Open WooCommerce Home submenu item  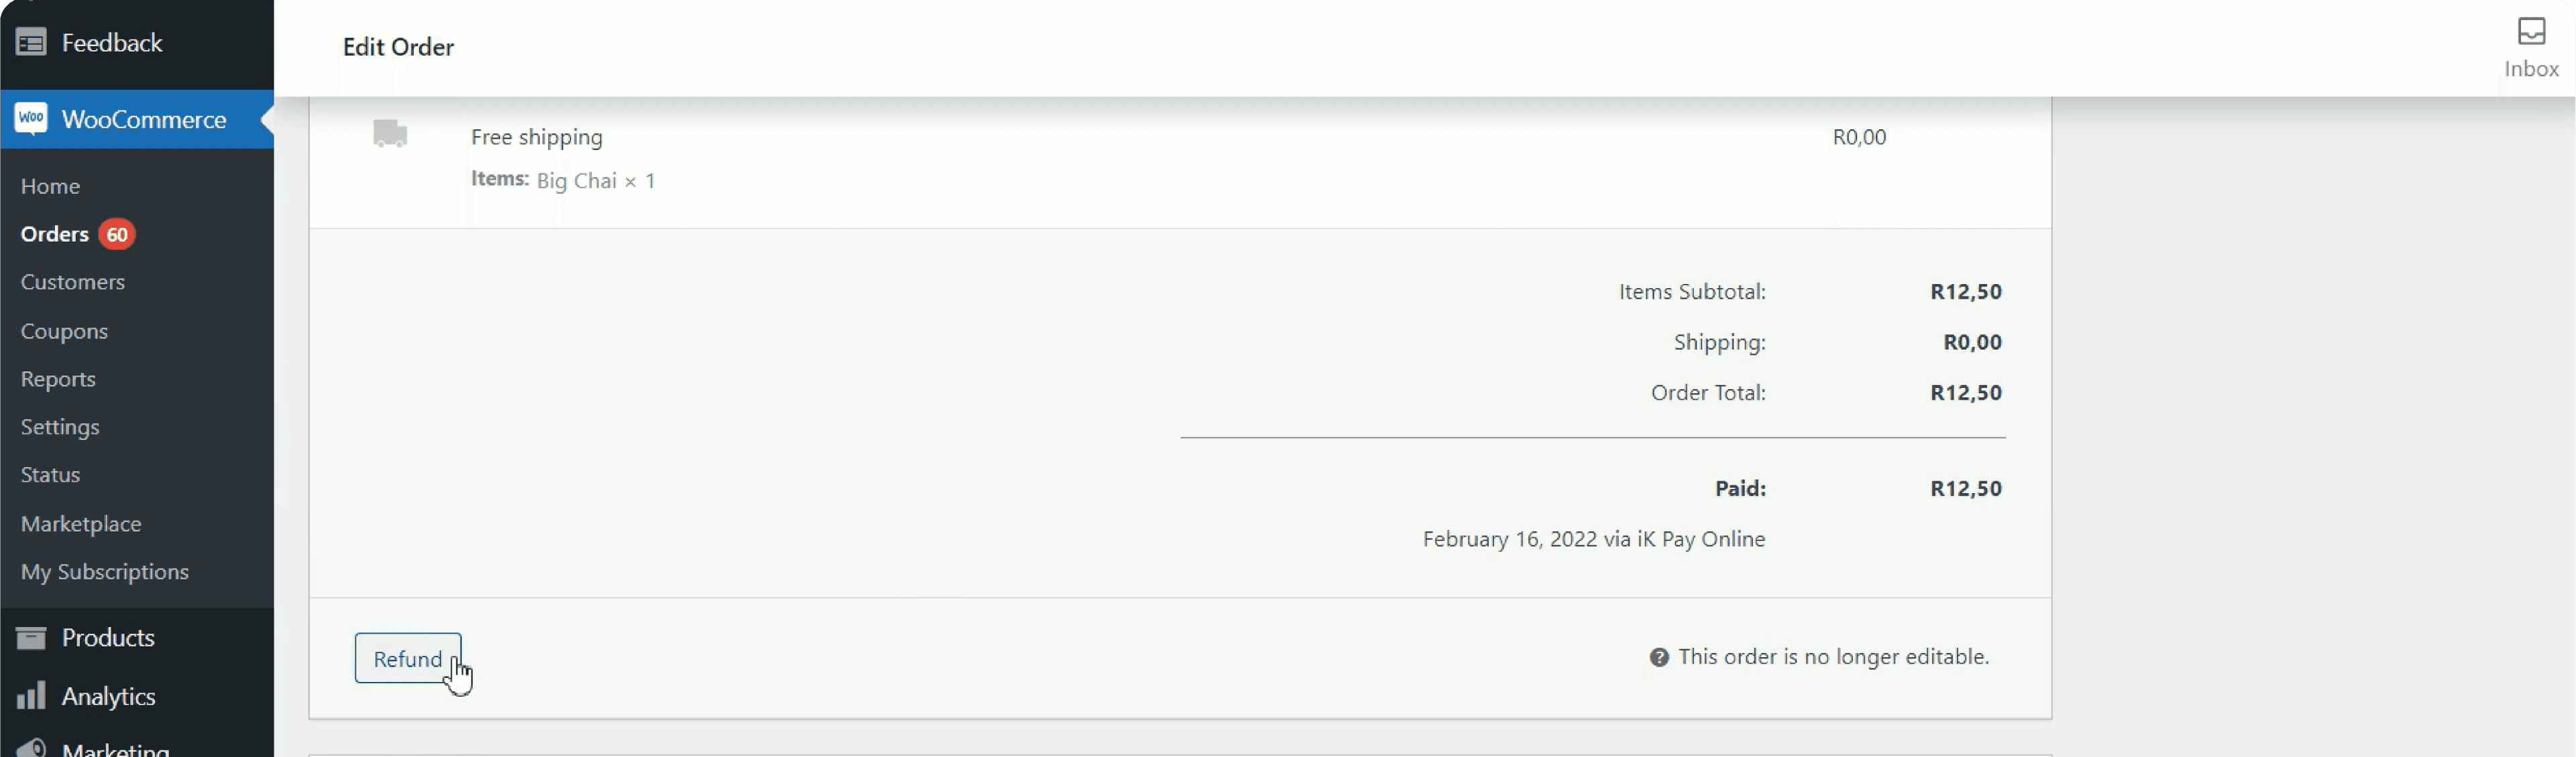click(50, 186)
